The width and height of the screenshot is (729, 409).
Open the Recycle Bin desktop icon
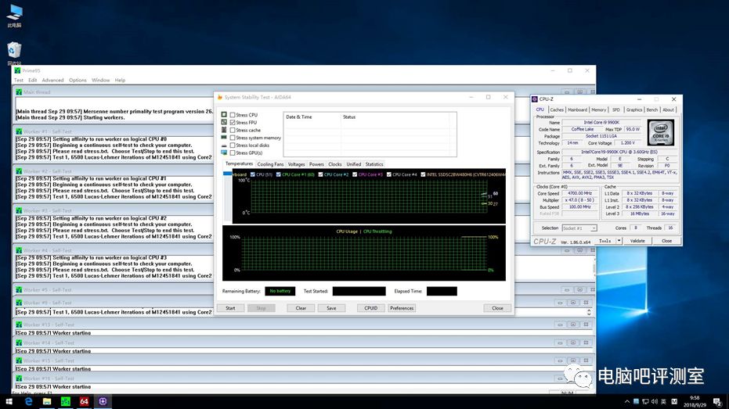pos(14,52)
